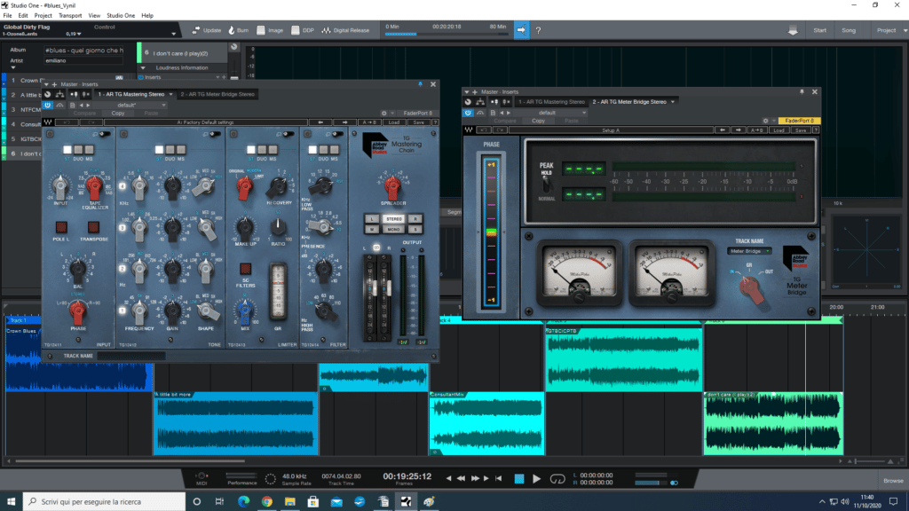Viewport: 909px width, 511px height.
Task: Select ST mode in the Input module
Action: pyautogui.click(x=67, y=150)
